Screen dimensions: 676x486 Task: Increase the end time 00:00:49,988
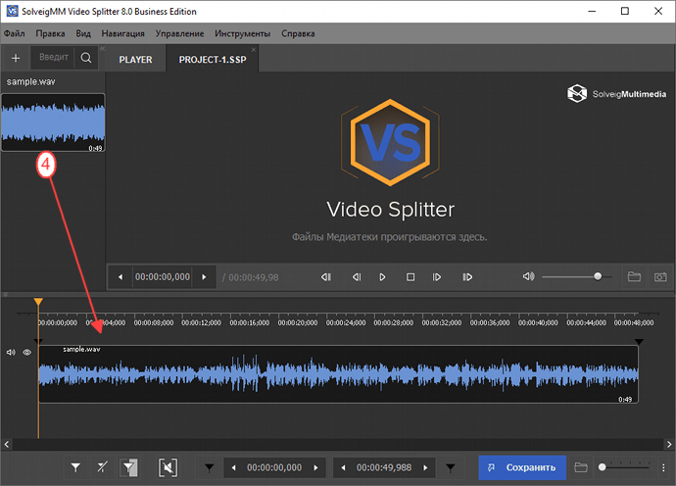(x=425, y=467)
